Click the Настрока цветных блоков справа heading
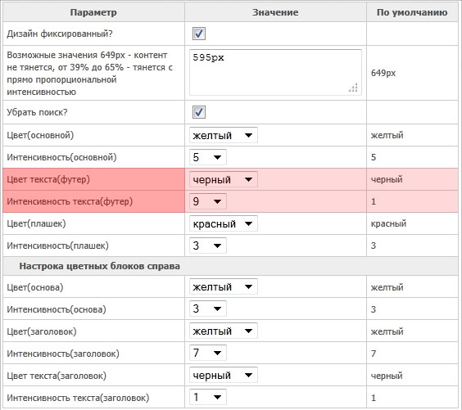This screenshot has width=462, height=410. tap(100, 266)
